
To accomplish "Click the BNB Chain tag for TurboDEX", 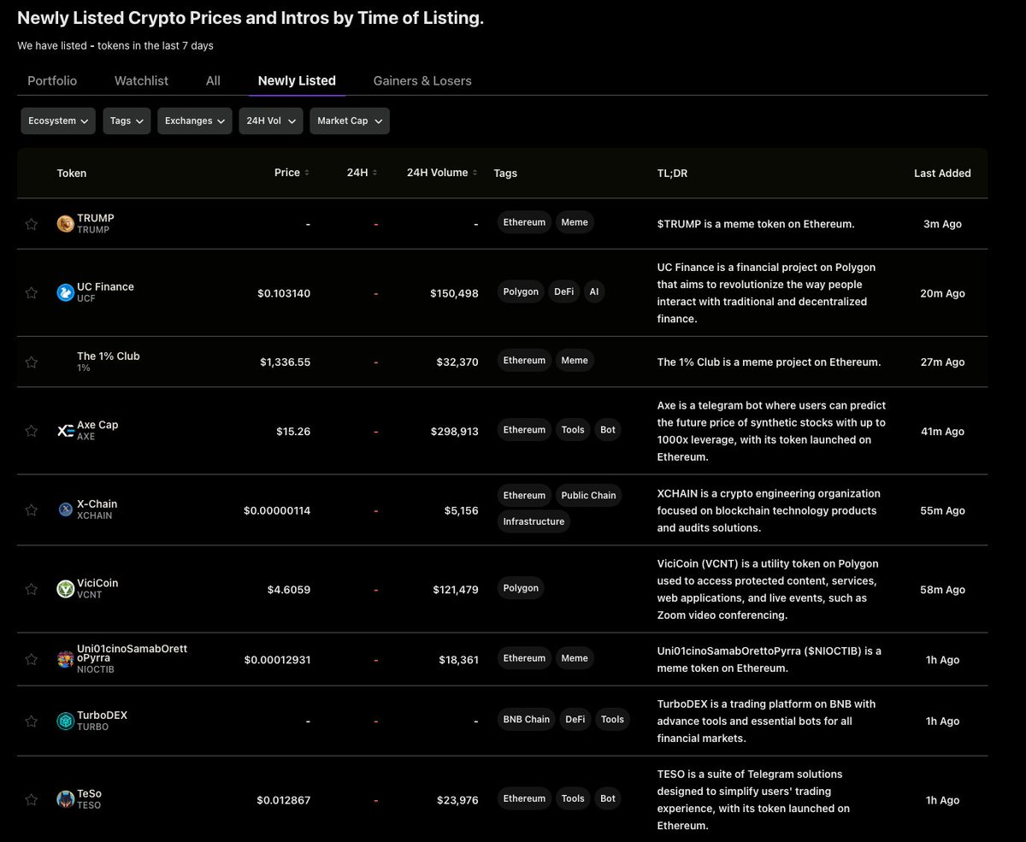I will [x=526, y=719].
